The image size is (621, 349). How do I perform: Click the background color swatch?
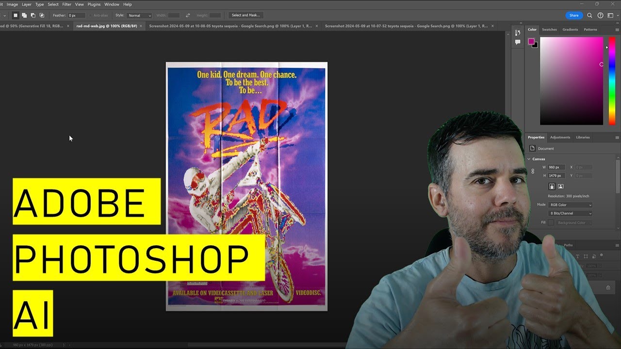[x=535, y=45]
